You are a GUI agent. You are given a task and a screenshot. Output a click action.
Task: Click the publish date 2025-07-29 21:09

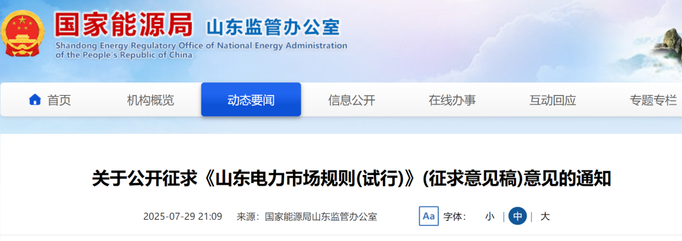[182, 216]
